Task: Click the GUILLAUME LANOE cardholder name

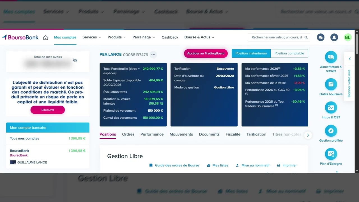Action: coord(32,162)
